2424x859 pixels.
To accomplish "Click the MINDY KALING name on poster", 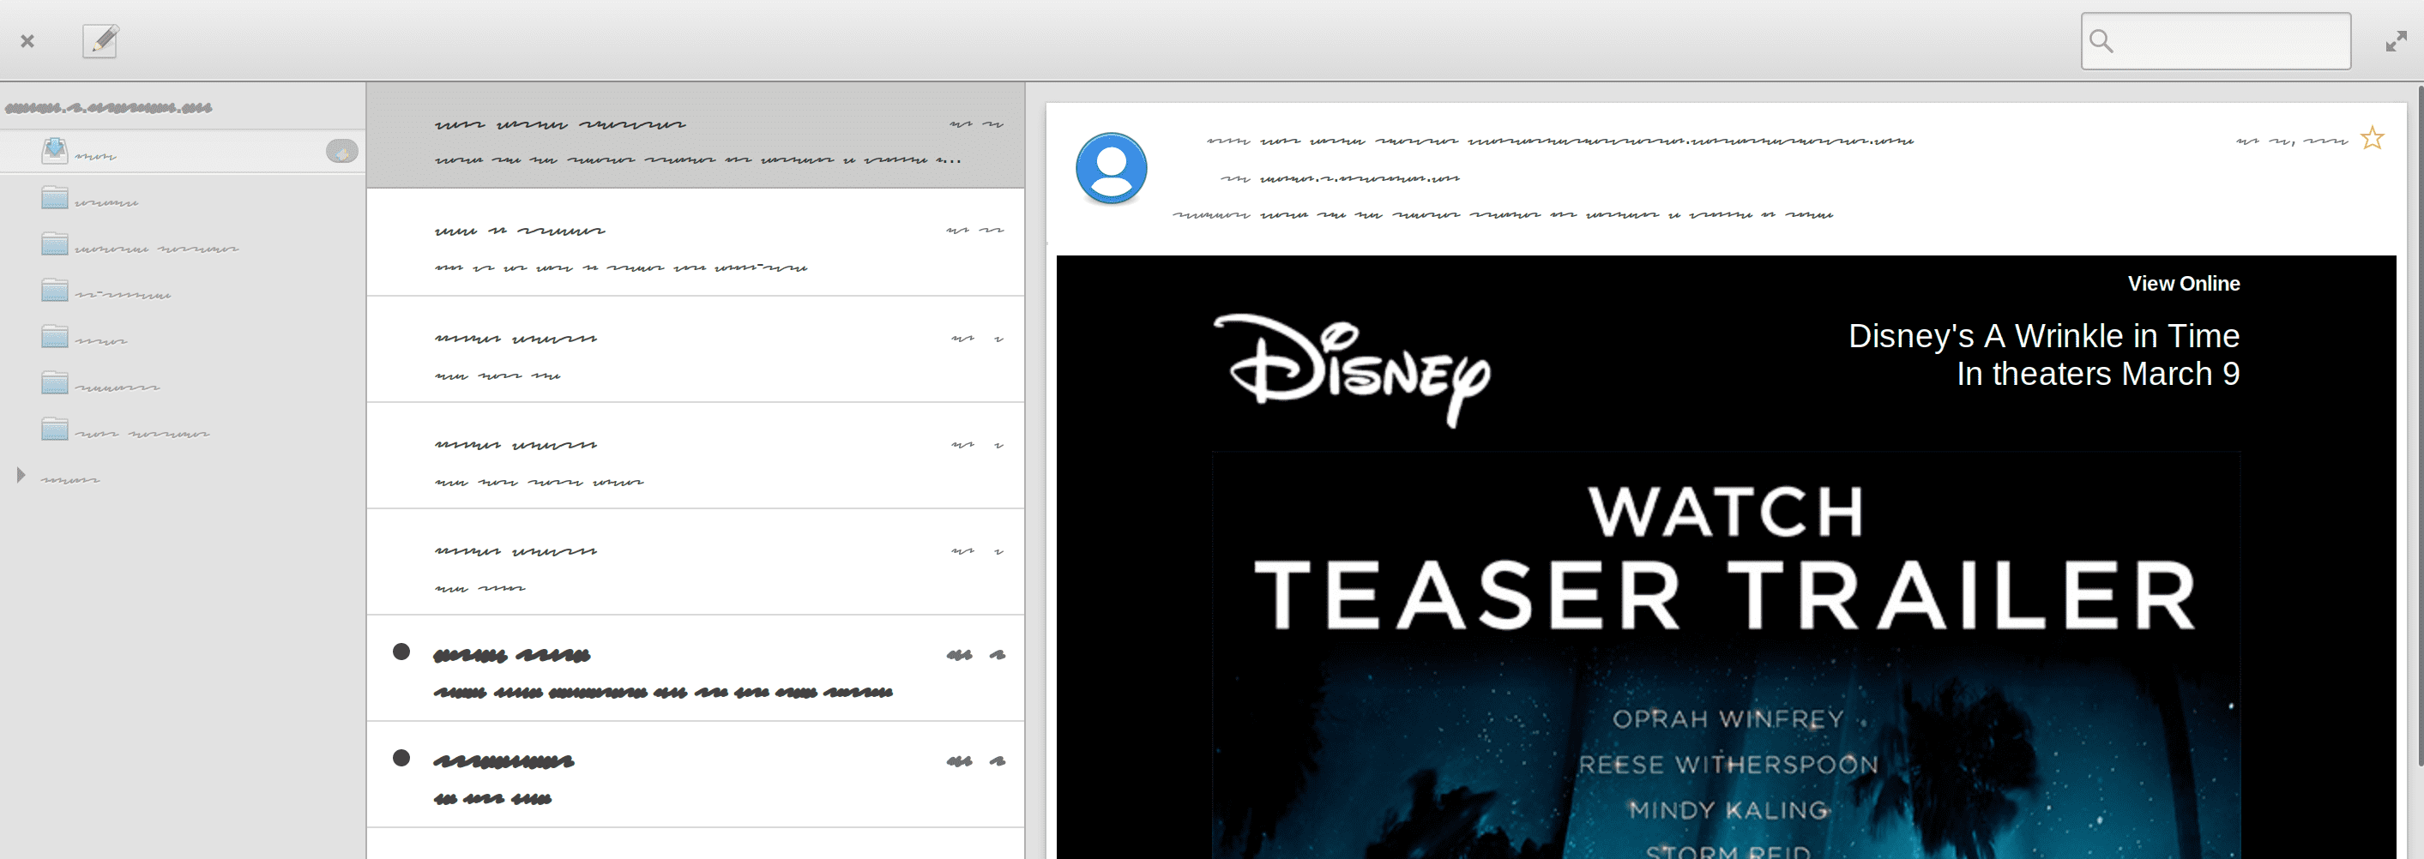I will [1728, 809].
